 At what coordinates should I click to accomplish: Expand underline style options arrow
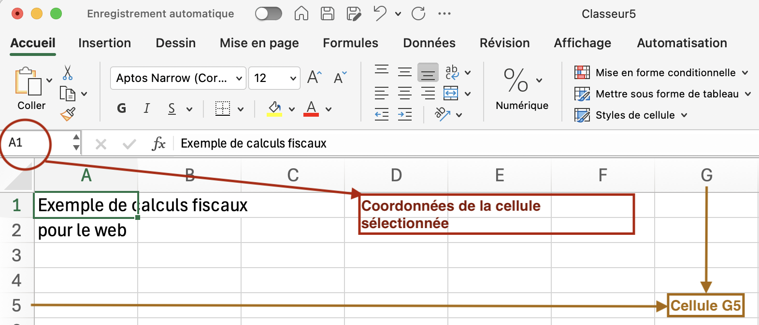tap(189, 109)
